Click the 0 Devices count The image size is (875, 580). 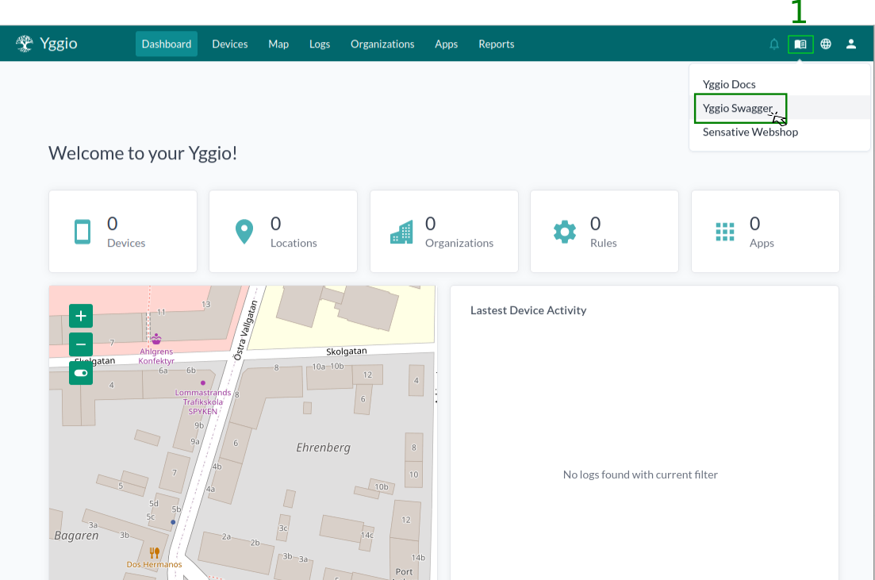point(112,224)
